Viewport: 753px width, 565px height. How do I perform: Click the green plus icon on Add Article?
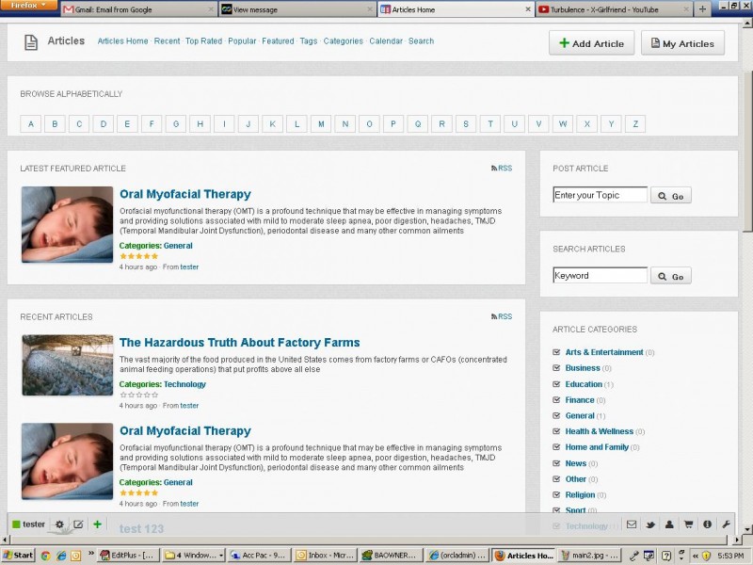pyautogui.click(x=564, y=43)
